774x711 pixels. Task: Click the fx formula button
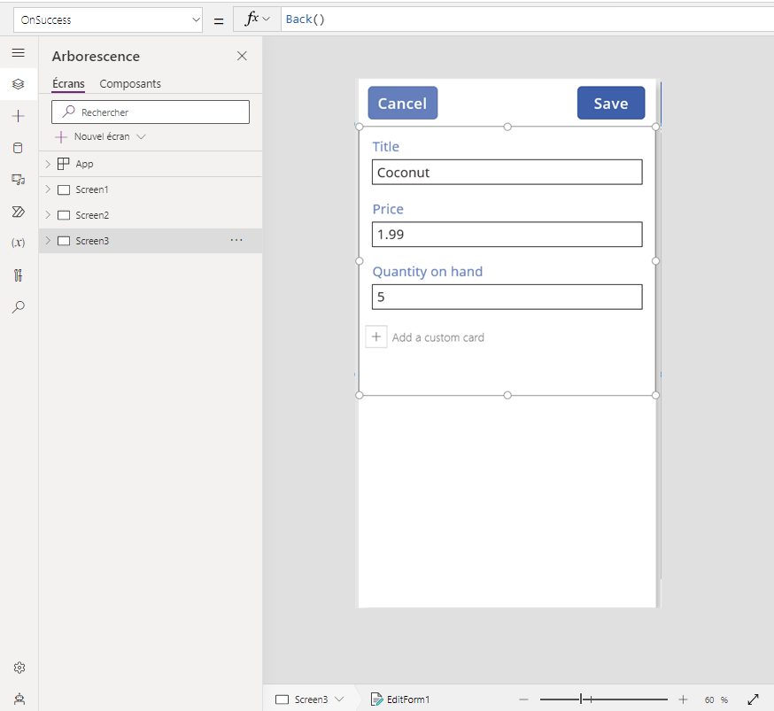click(x=257, y=19)
